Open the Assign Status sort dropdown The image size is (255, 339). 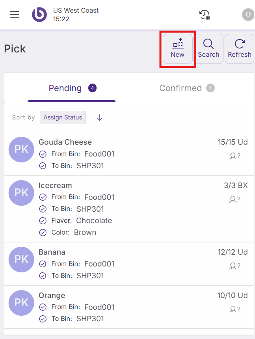63,117
